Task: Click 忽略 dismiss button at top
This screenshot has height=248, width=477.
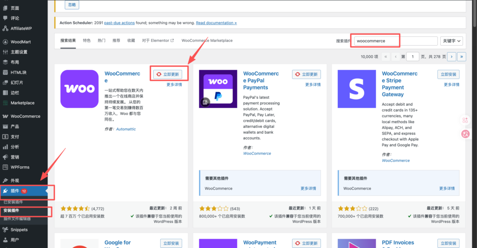Action: pyautogui.click(x=72, y=5)
